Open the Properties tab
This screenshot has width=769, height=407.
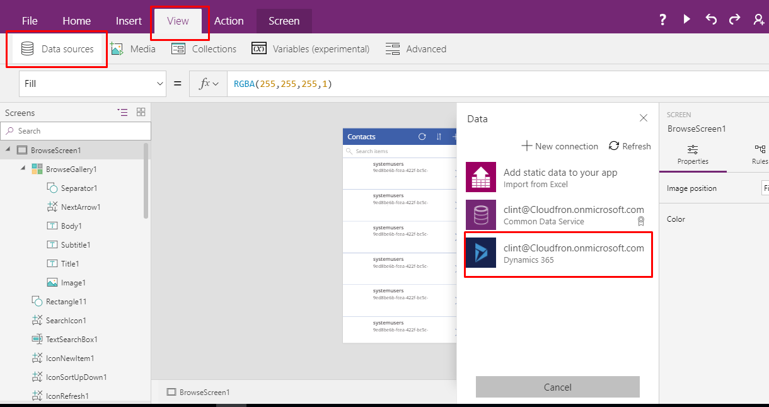pyautogui.click(x=693, y=155)
